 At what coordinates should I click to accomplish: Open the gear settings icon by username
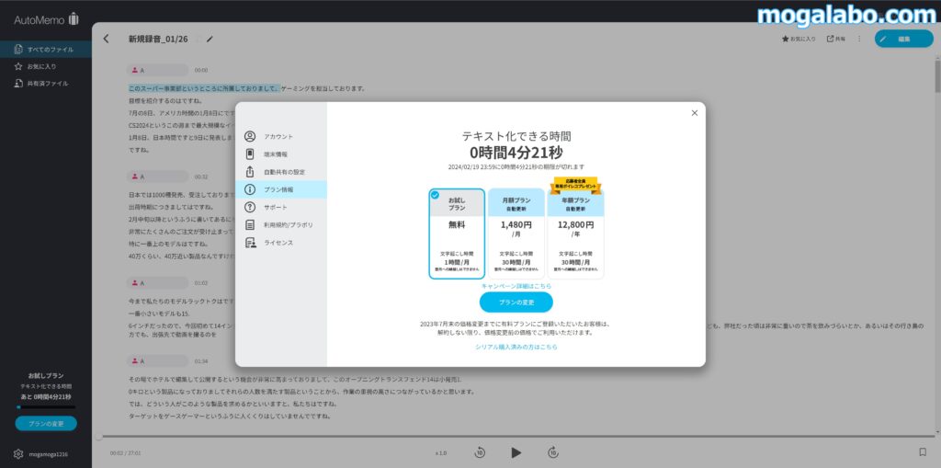point(18,454)
